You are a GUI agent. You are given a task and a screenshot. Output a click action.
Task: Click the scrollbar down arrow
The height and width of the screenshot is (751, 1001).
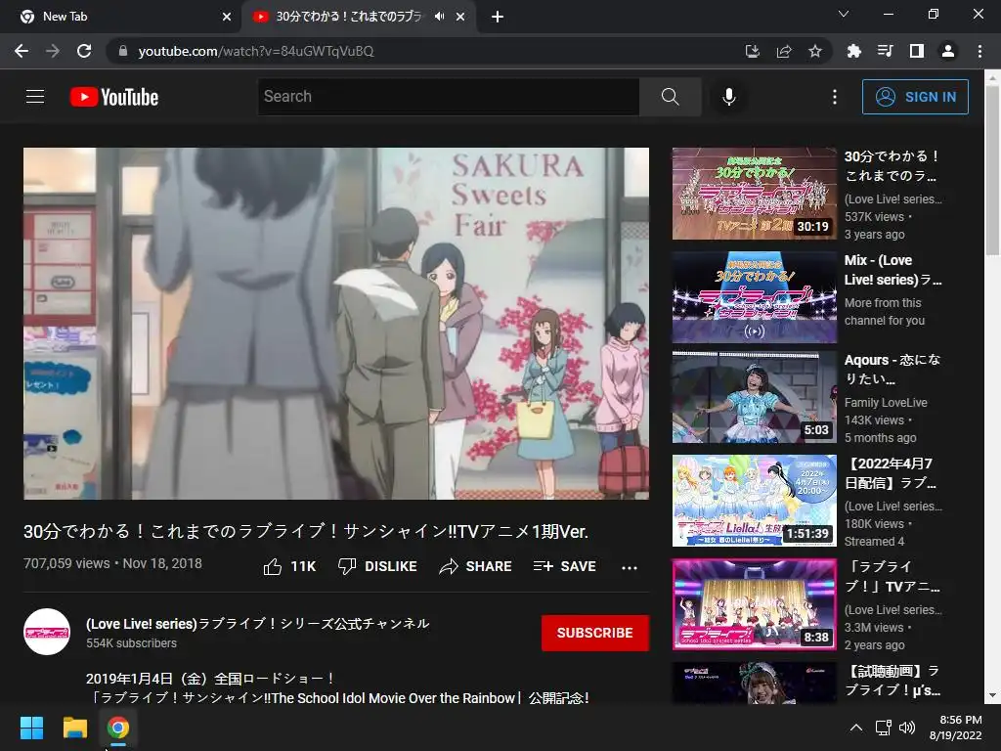[992, 695]
